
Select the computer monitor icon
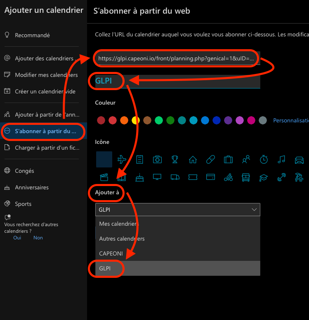157,177
